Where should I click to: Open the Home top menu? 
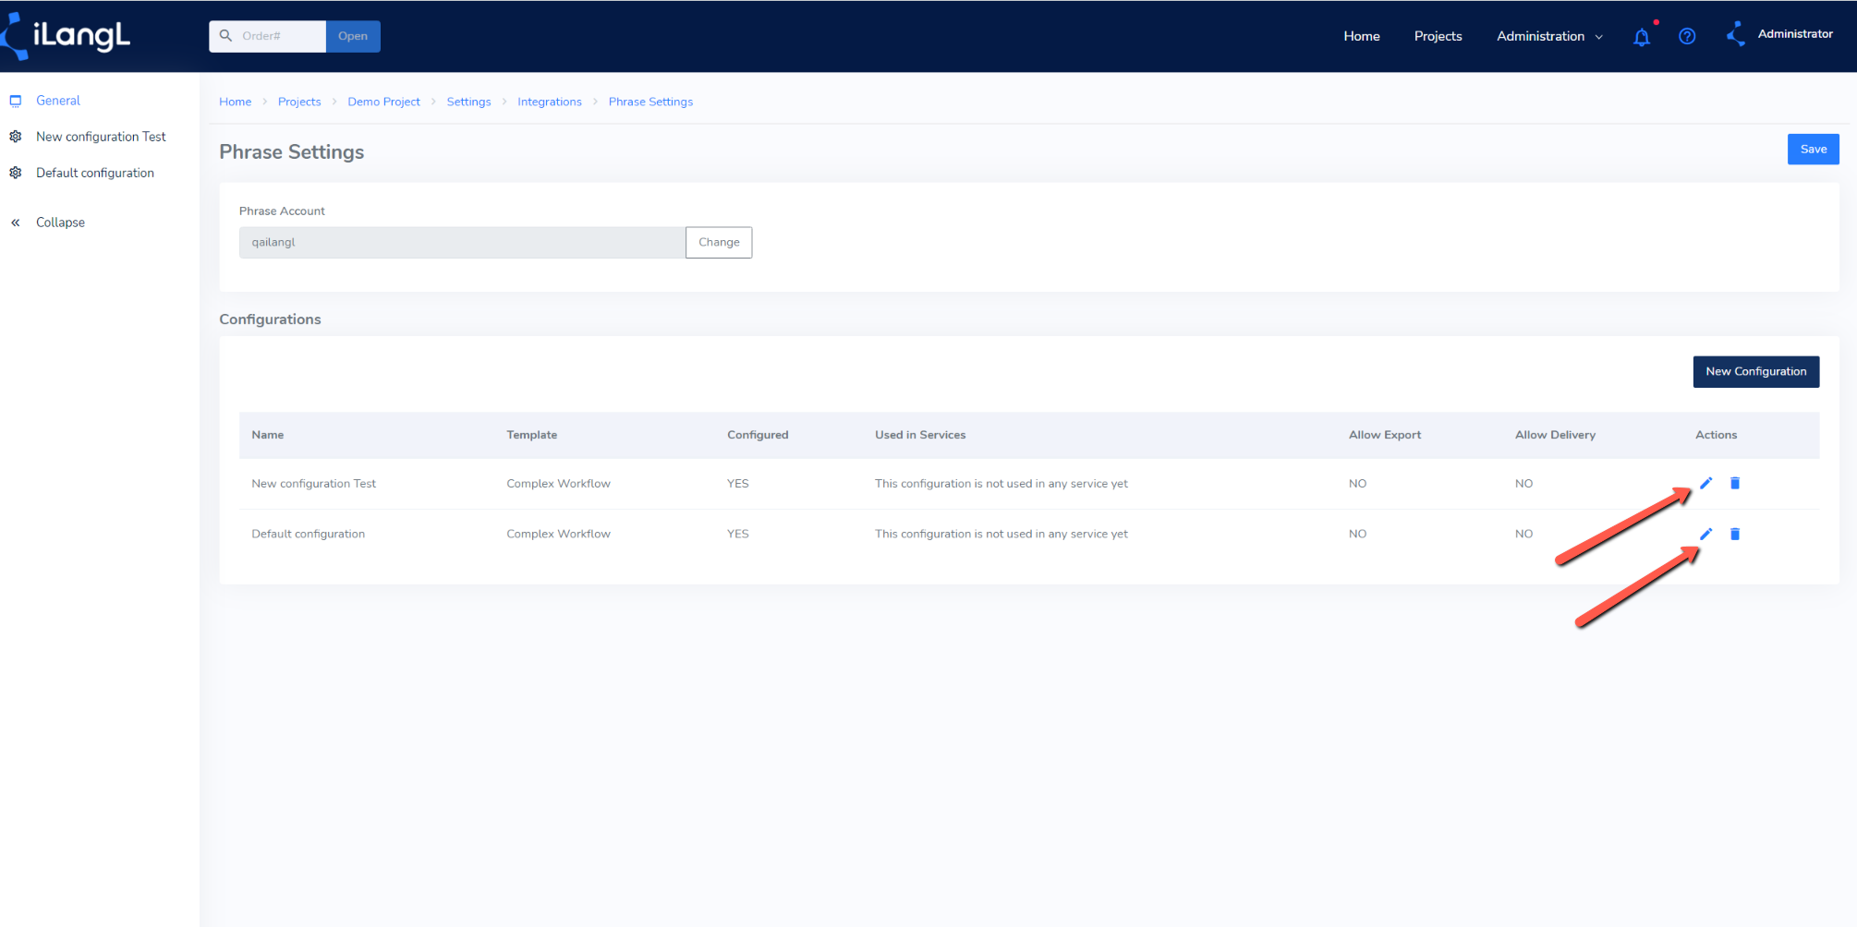tap(1362, 36)
